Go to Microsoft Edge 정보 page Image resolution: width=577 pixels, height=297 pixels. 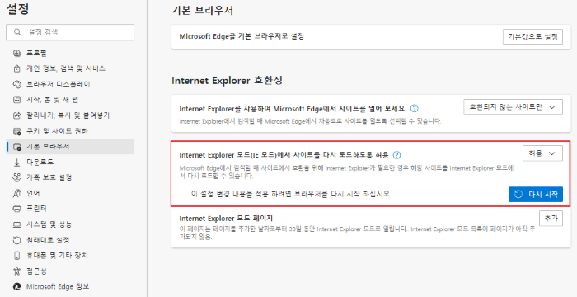[70, 286]
